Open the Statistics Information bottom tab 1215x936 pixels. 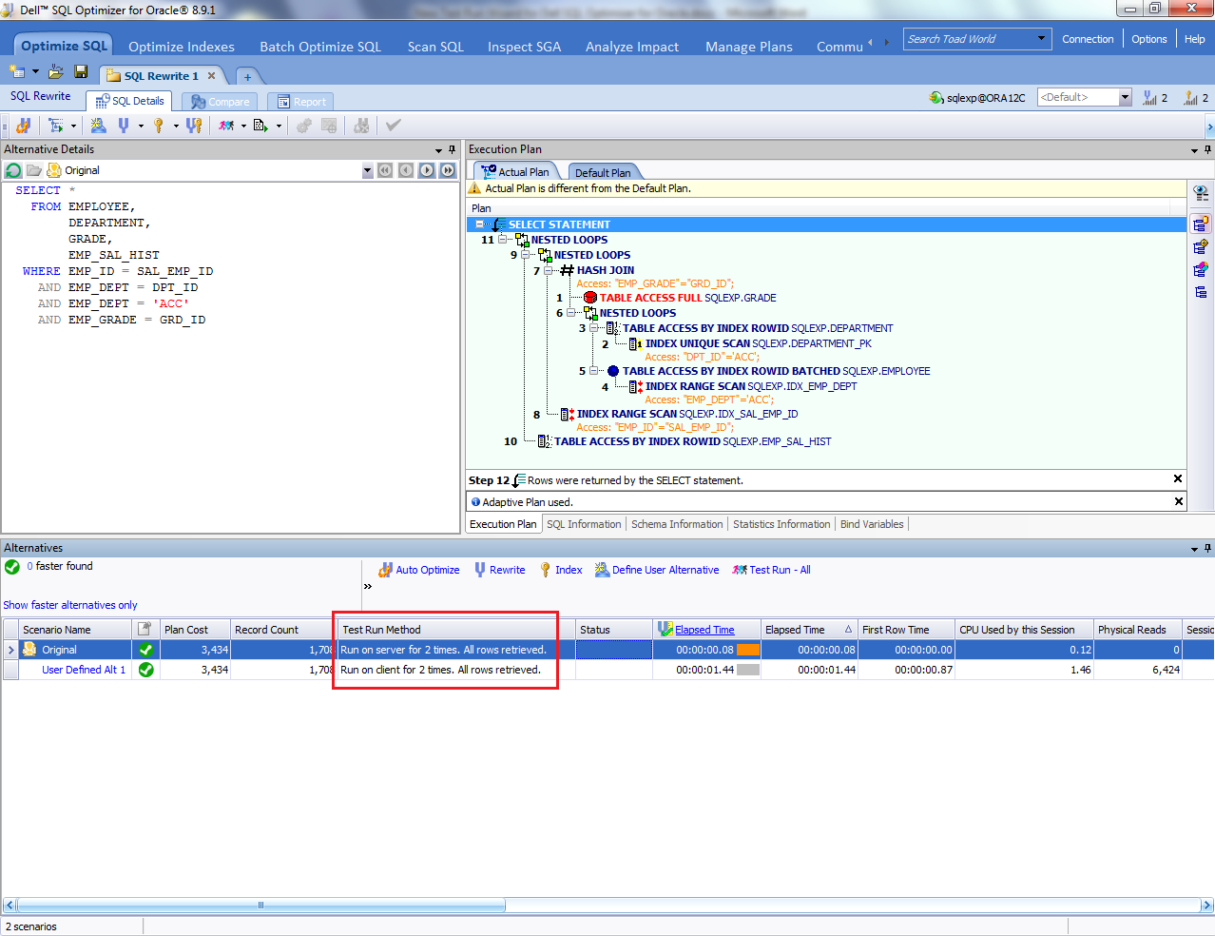click(781, 524)
